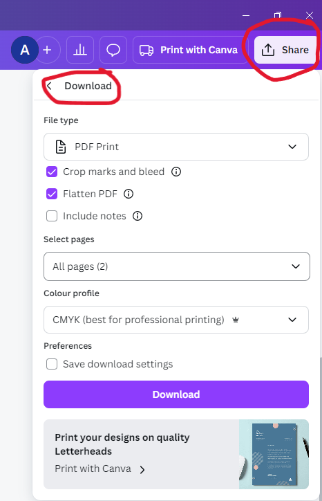This screenshot has width=322, height=501.
Task: Open the Insights bar chart icon
Action: (x=80, y=50)
